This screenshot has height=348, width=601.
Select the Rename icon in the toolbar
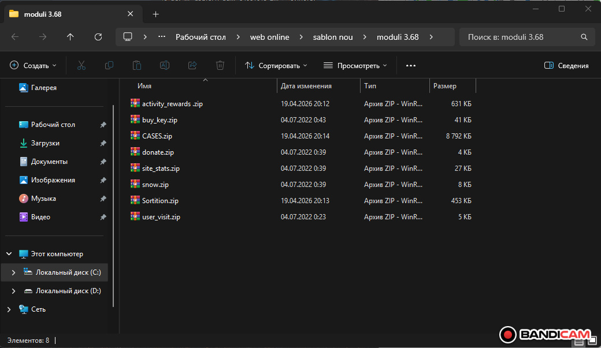tap(164, 65)
